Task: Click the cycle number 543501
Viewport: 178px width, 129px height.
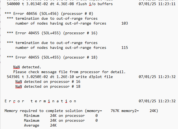Action: tap(13, 77)
